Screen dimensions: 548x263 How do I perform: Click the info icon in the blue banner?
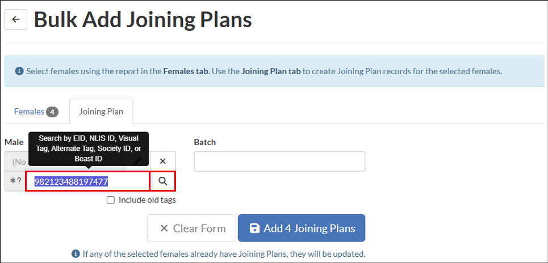click(19, 71)
